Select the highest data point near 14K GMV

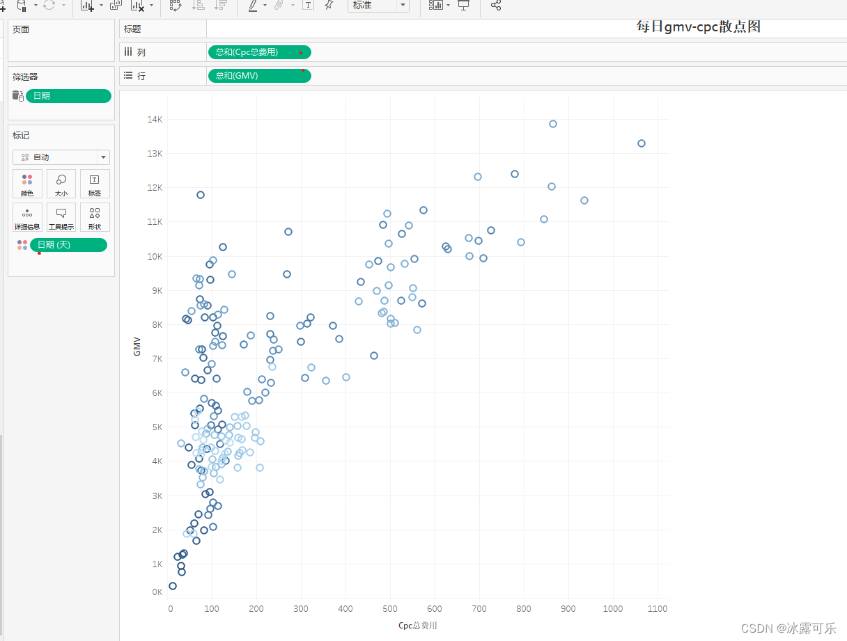[553, 124]
